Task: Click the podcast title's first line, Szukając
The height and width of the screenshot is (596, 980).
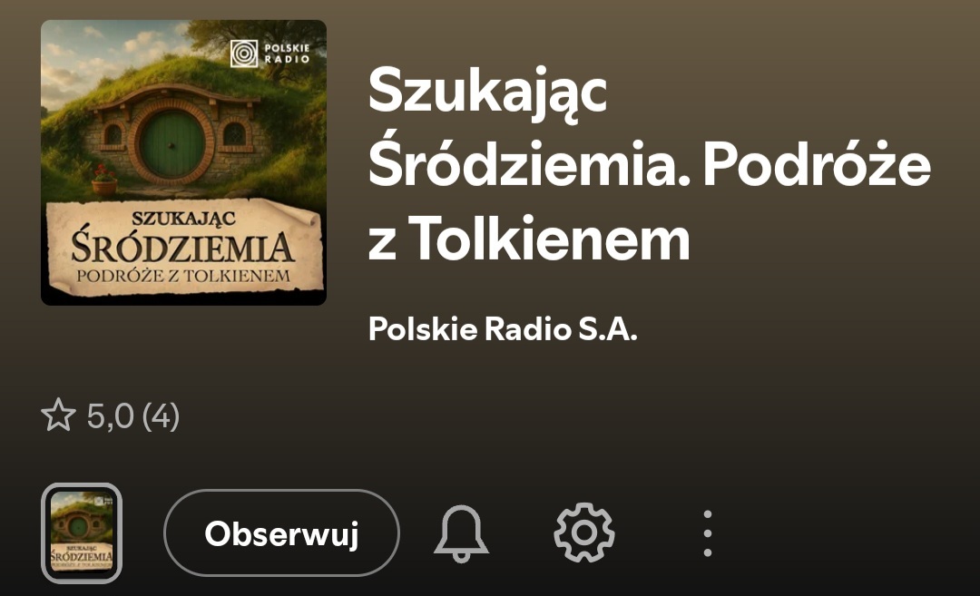Action: 487,92
